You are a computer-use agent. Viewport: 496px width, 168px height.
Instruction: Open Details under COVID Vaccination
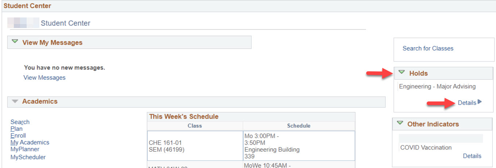point(472,156)
